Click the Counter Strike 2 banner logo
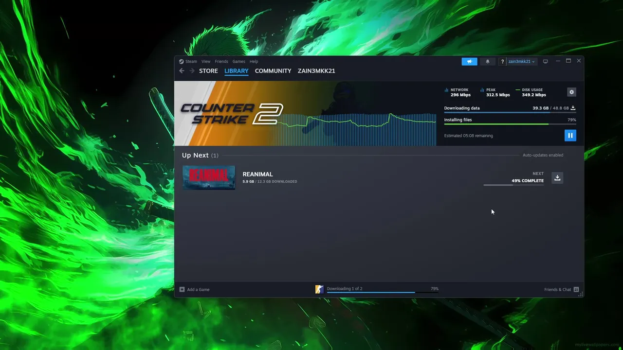The height and width of the screenshot is (350, 623). 232,113
